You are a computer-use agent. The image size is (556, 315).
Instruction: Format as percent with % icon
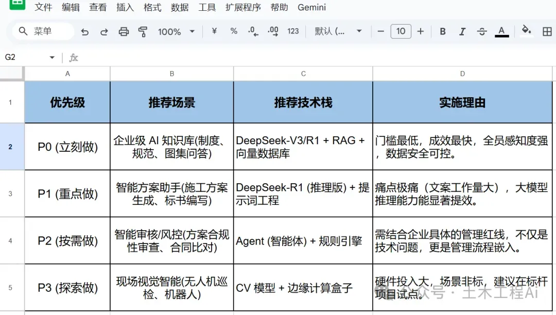234,31
